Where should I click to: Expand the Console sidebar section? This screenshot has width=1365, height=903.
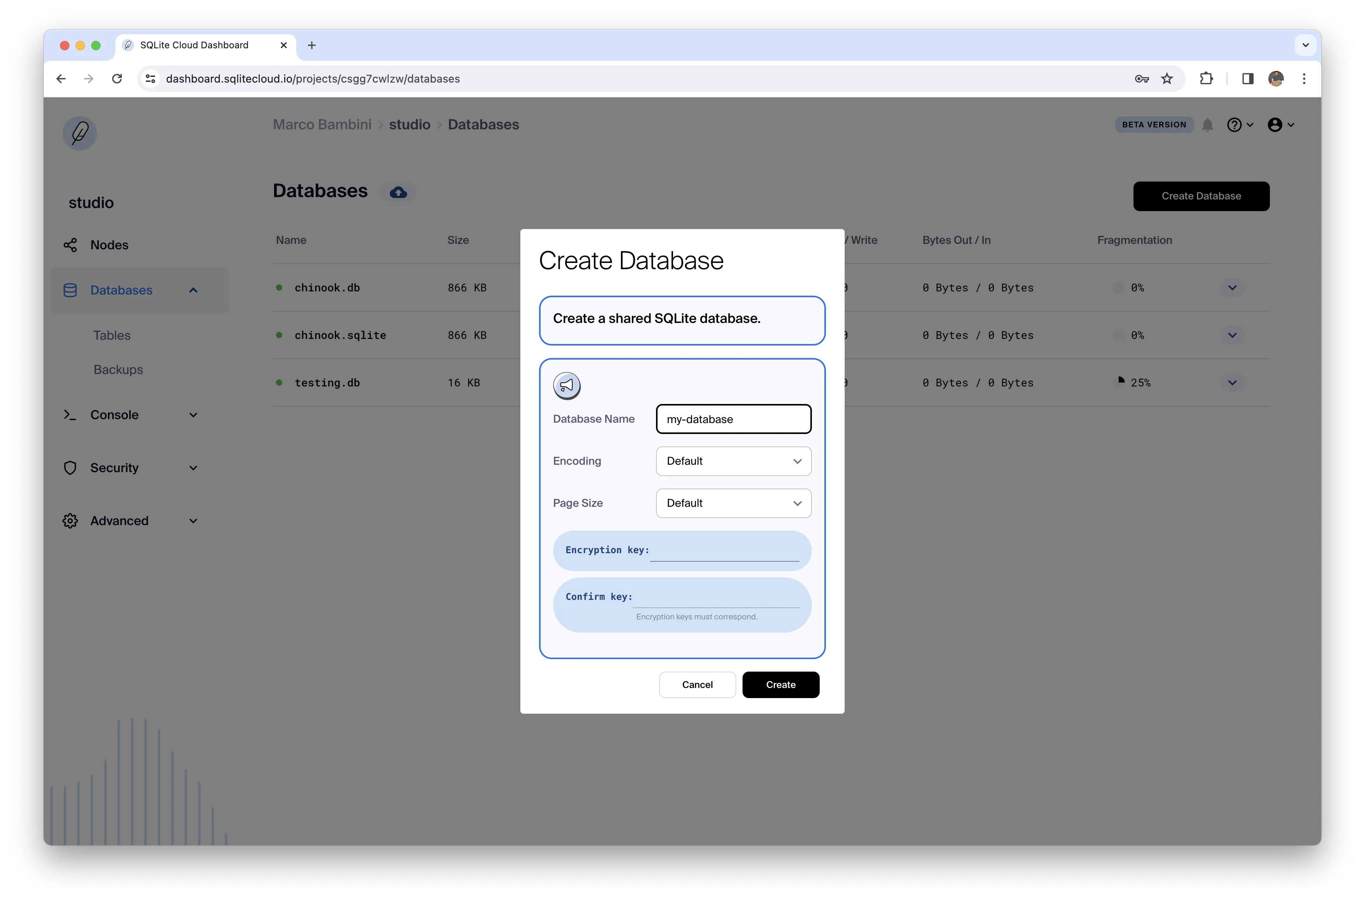pyautogui.click(x=193, y=415)
